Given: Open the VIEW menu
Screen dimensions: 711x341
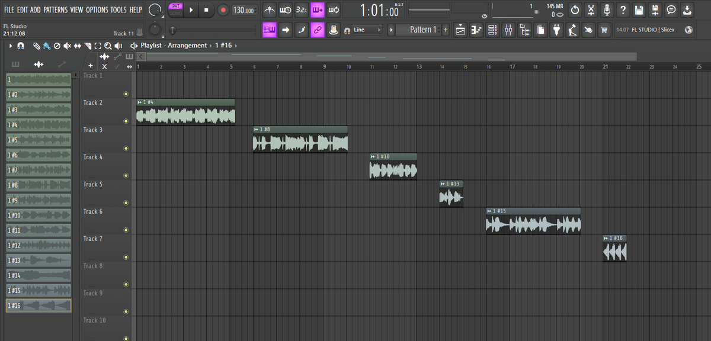Looking at the screenshot, I should 77,10.
